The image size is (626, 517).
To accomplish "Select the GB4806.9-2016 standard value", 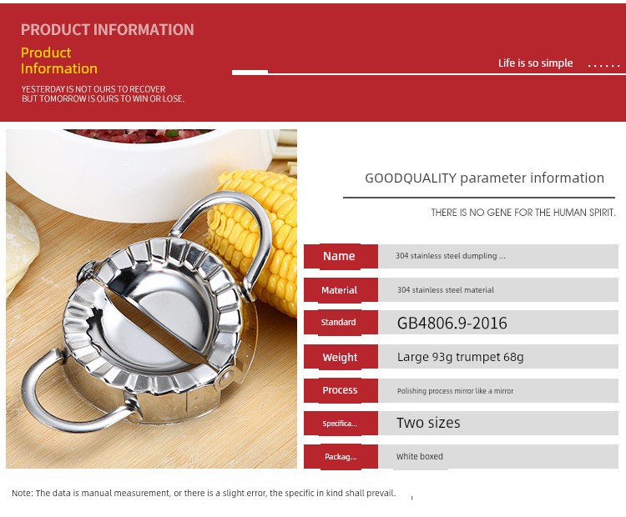I will pyautogui.click(x=452, y=324).
